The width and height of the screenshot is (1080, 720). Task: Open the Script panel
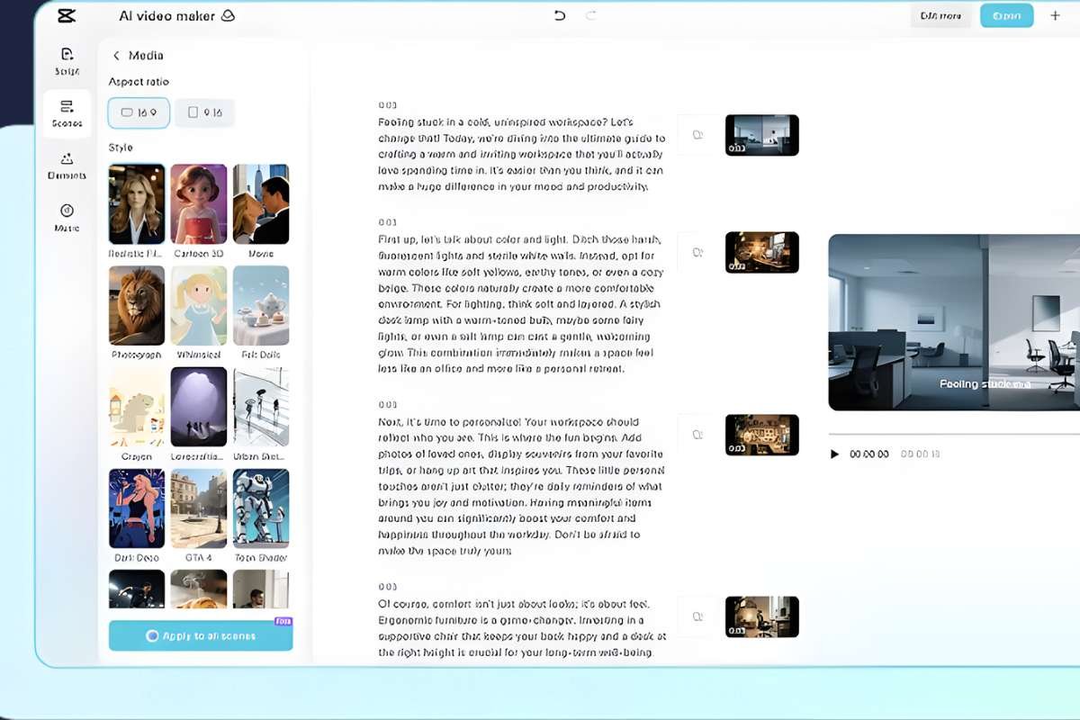pos(66,60)
